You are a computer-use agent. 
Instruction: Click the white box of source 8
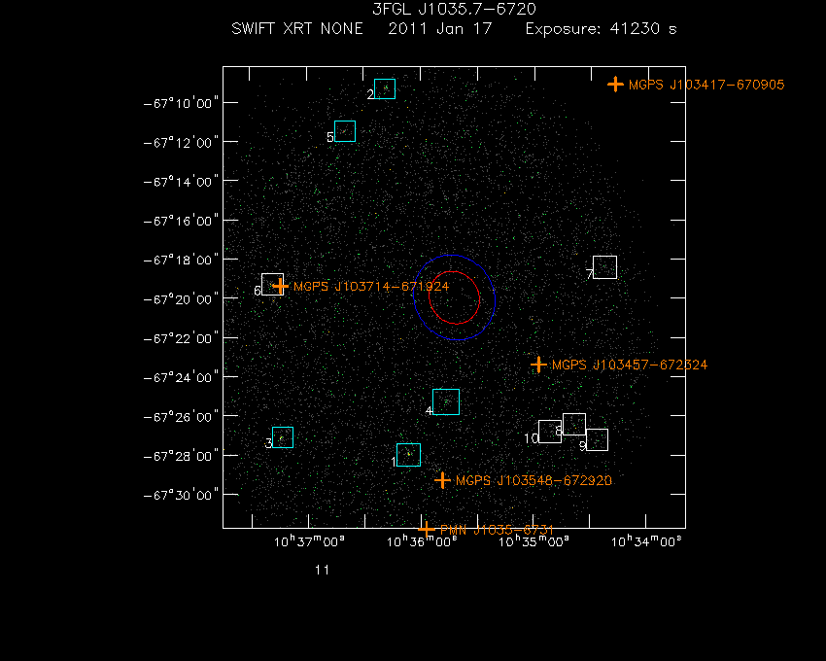click(x=574, y=425)
